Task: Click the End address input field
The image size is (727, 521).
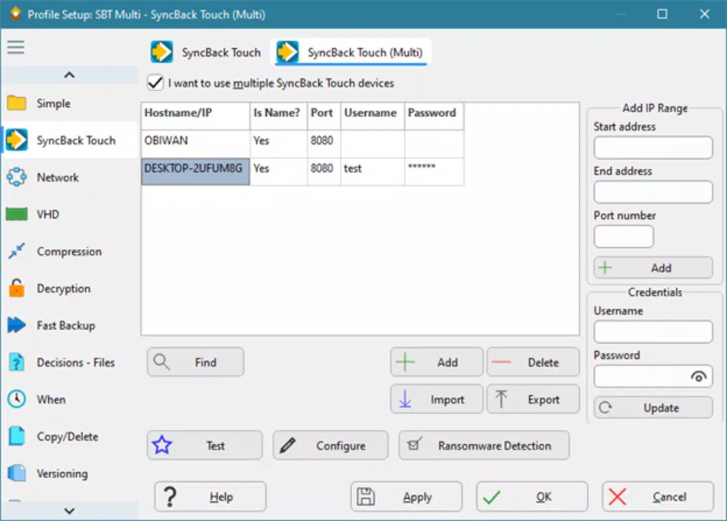Action: 653,192
